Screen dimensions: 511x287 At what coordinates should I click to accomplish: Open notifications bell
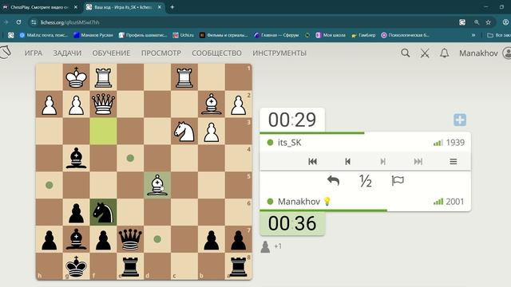click(x=444, y=53)
